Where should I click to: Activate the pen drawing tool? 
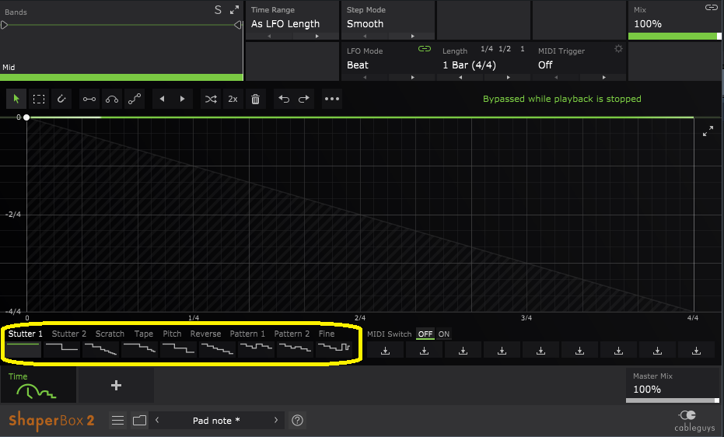pos(61,99)
